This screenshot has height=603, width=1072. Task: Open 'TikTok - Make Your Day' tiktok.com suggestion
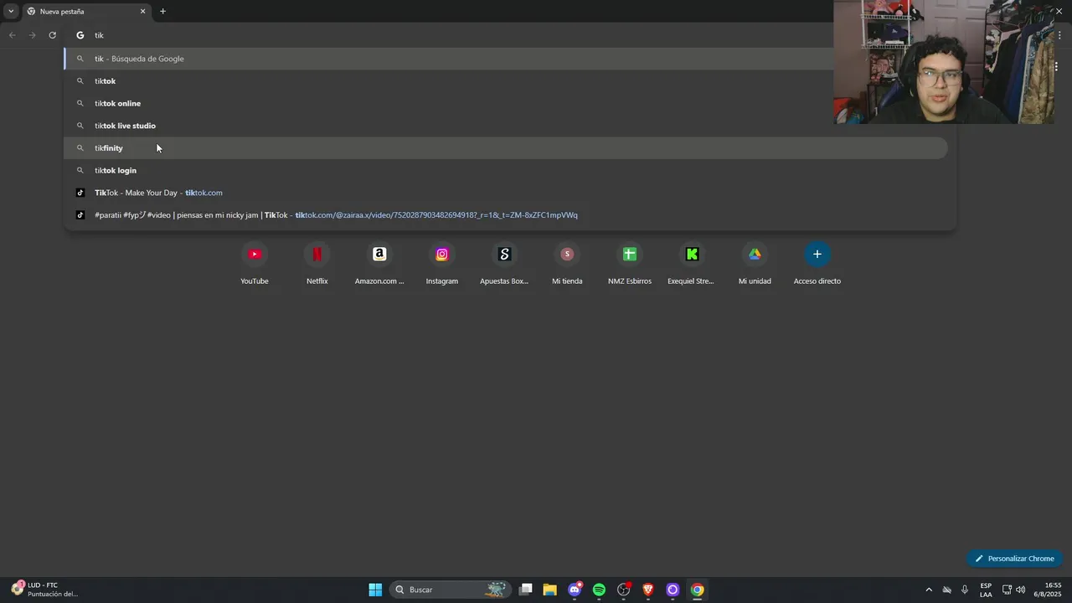coord(506,193)
